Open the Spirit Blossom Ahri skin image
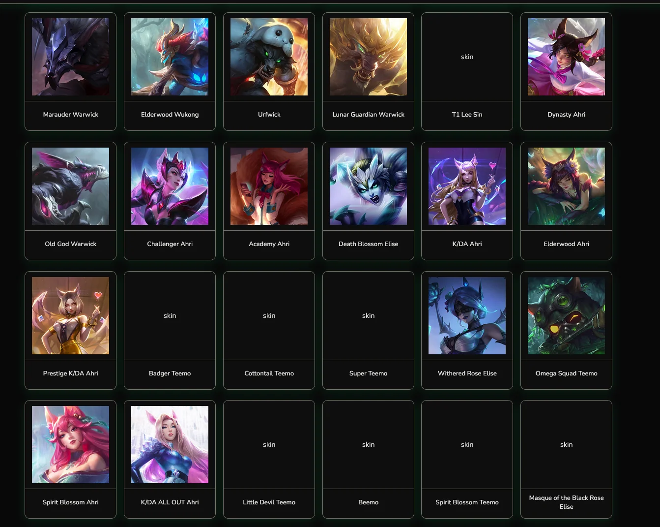This screenshot has height=527, width=660. [x=70, y=445]
